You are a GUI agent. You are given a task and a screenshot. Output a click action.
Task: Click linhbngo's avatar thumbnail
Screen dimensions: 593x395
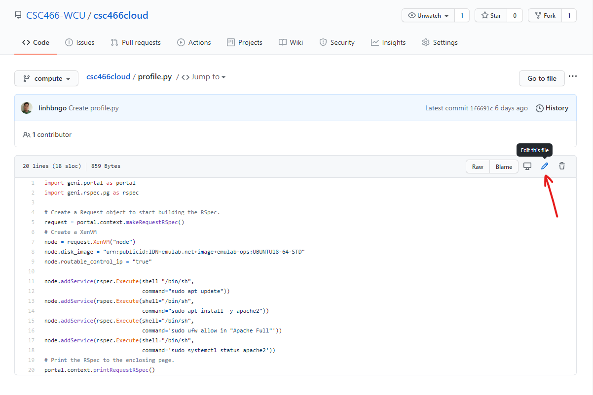coord(27,108)
